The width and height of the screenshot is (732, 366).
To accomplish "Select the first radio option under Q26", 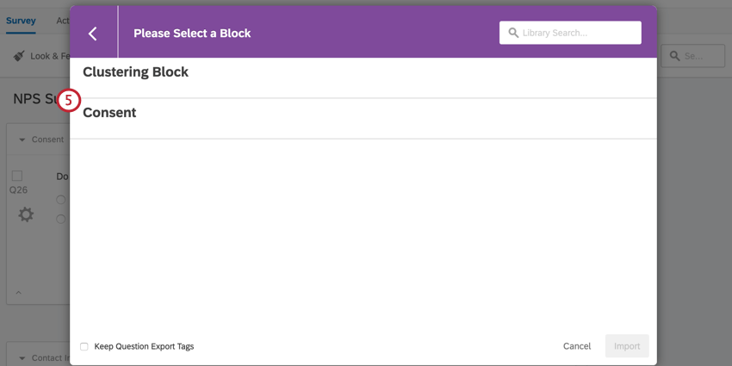I will 60,200.
